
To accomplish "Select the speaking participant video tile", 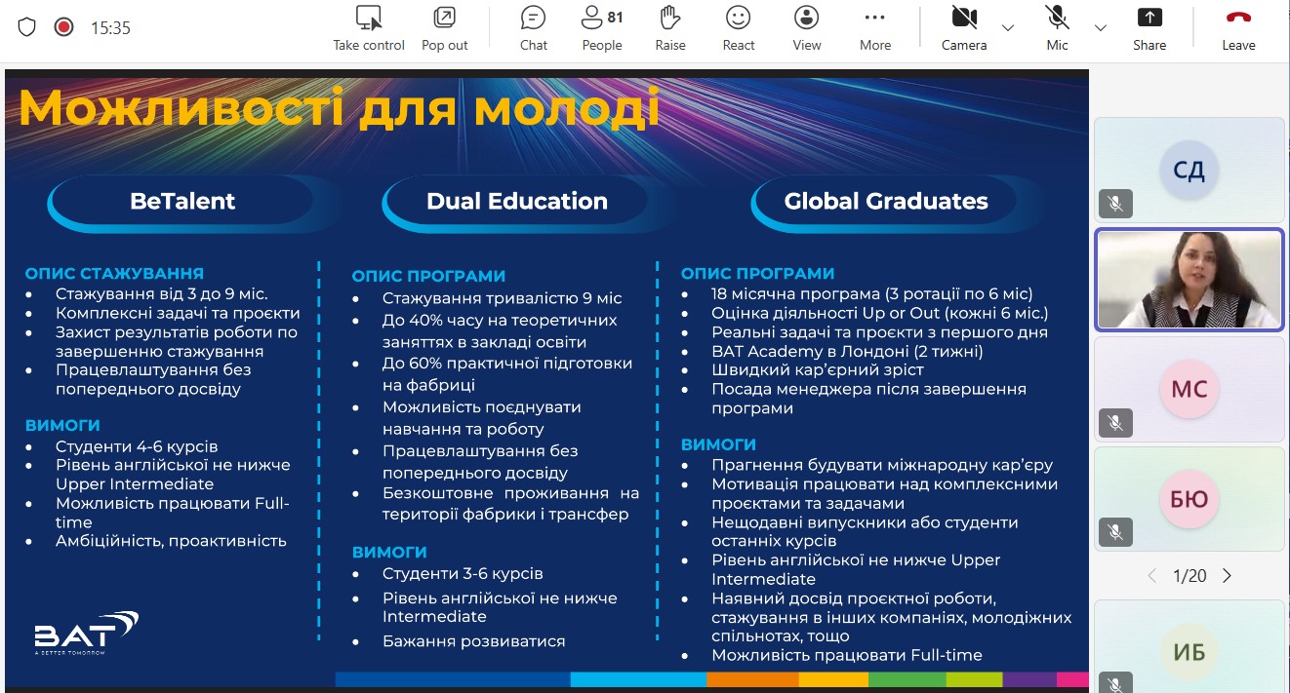I will tap(1189, 279).
